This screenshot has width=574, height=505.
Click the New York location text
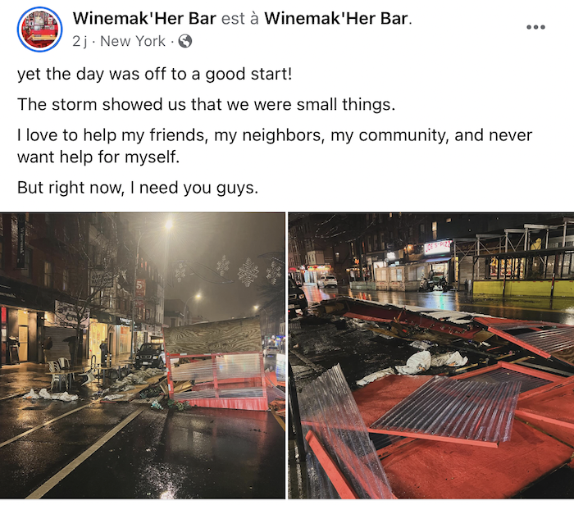click(133, 41)
